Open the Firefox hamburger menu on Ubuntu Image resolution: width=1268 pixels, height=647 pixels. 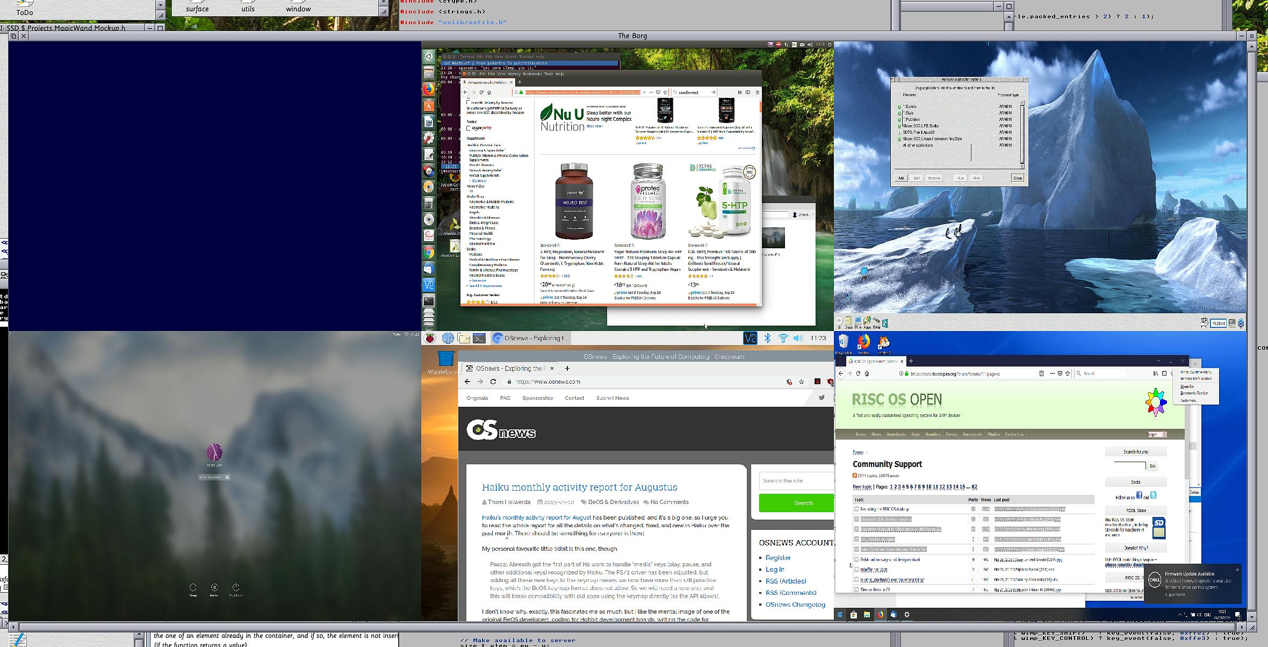point(757,92)
